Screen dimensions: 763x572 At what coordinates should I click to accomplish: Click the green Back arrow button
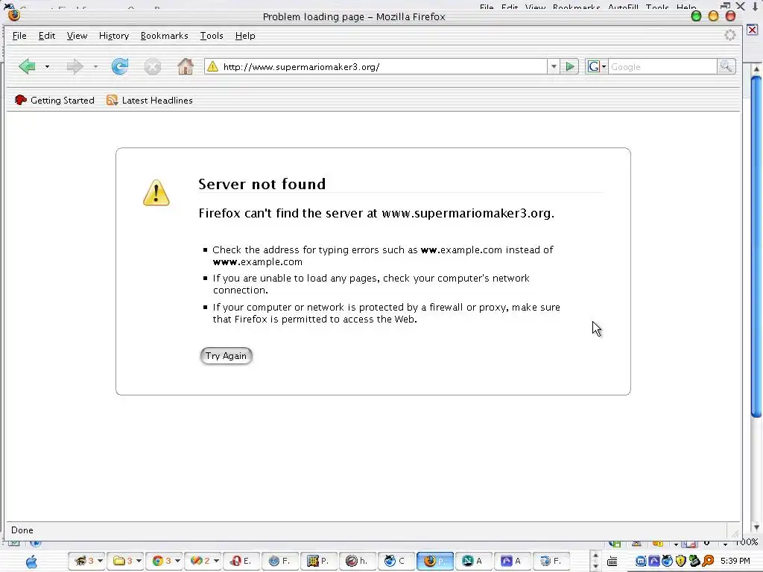(28, 66)
